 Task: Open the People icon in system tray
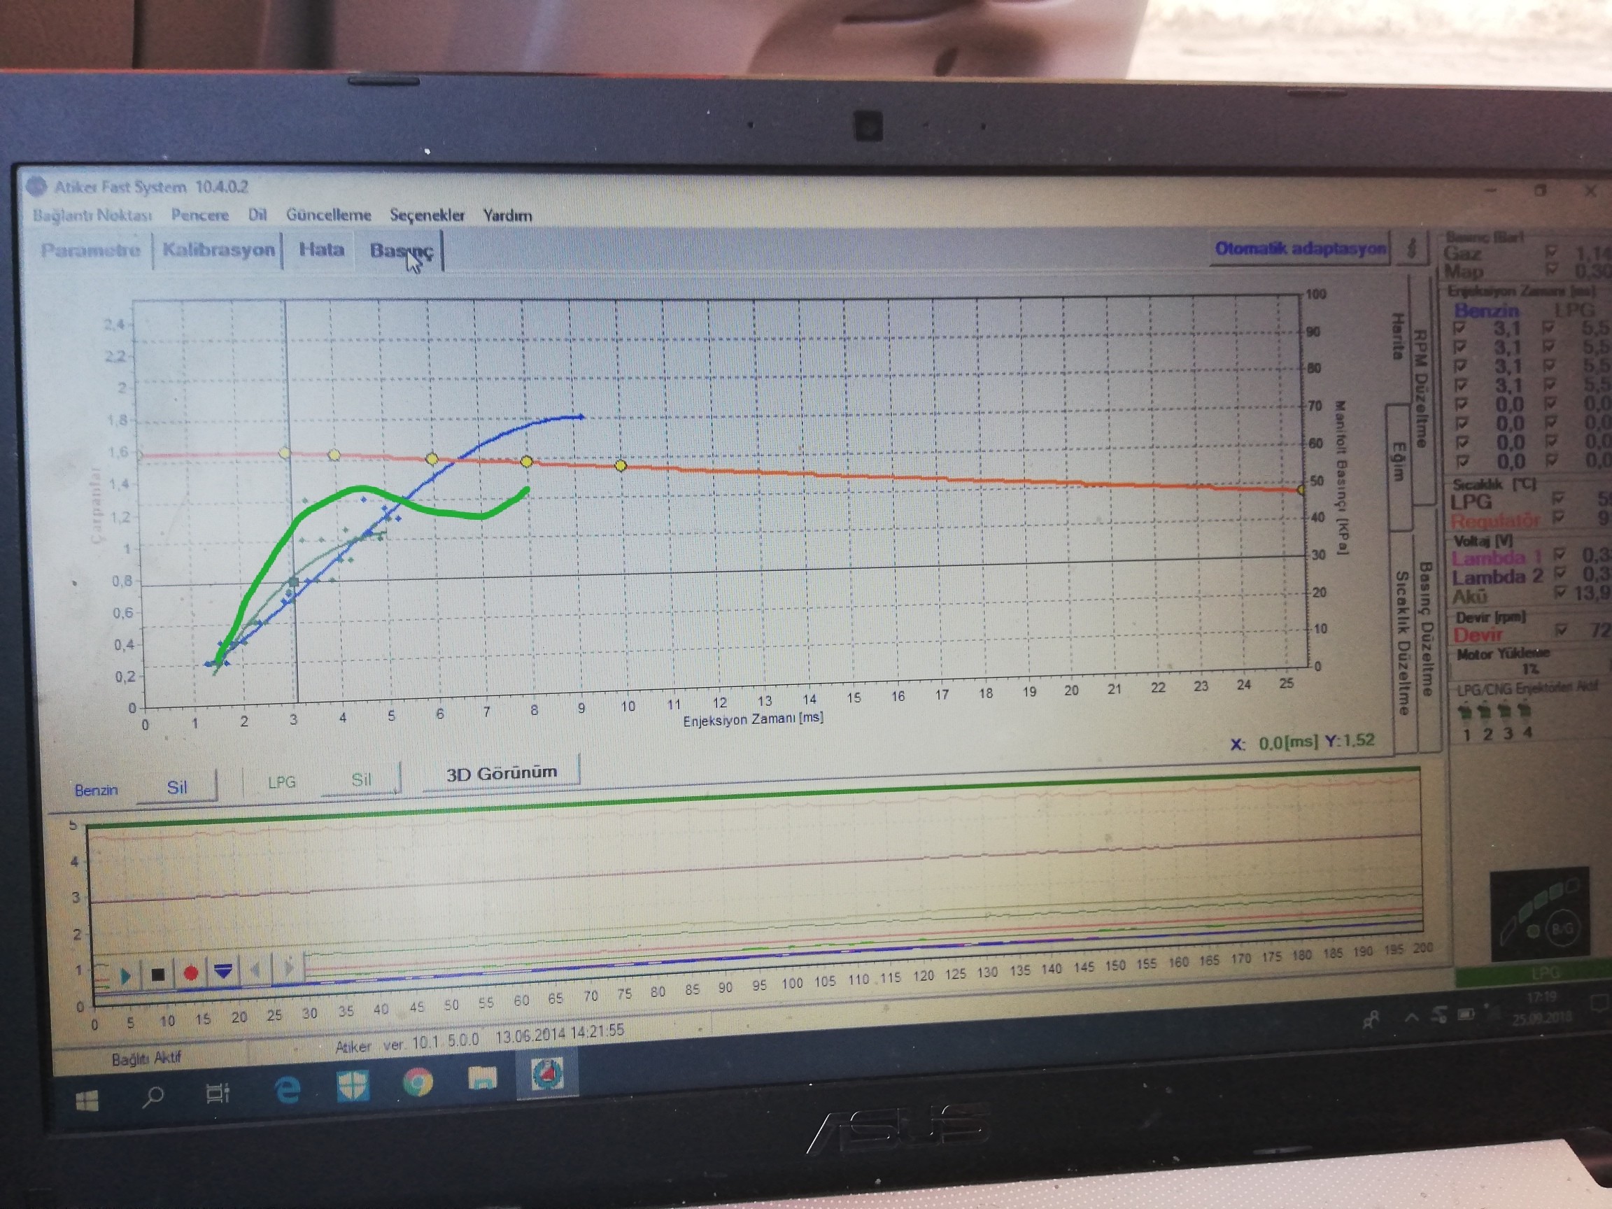(x=1371, y=1020)
